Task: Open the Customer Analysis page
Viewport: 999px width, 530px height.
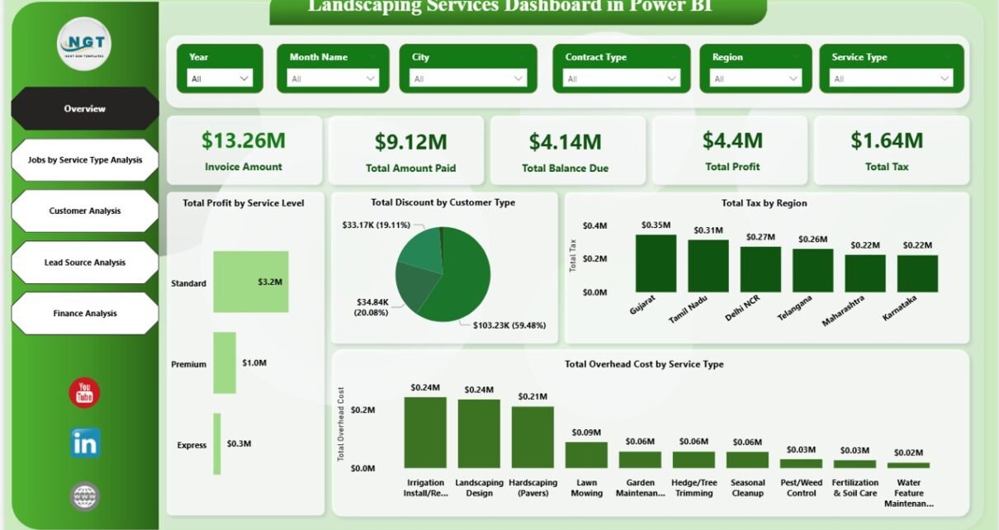Action: (85, 211)
